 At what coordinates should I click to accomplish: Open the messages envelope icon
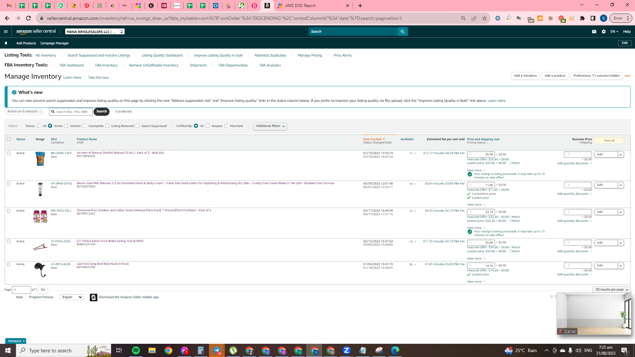click(x=594, y=32)
